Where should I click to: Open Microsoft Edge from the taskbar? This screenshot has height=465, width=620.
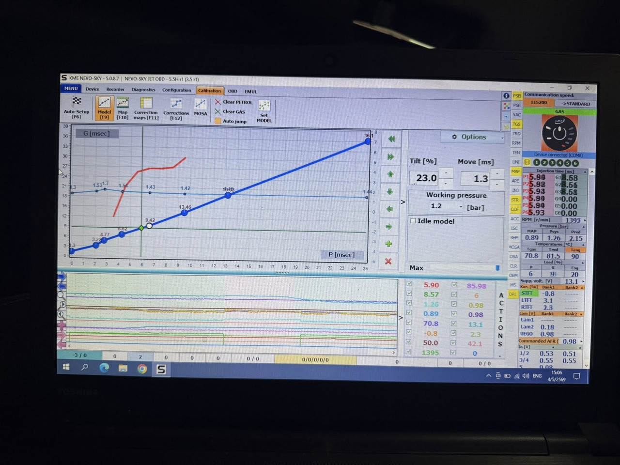click(x=104, y=368)
